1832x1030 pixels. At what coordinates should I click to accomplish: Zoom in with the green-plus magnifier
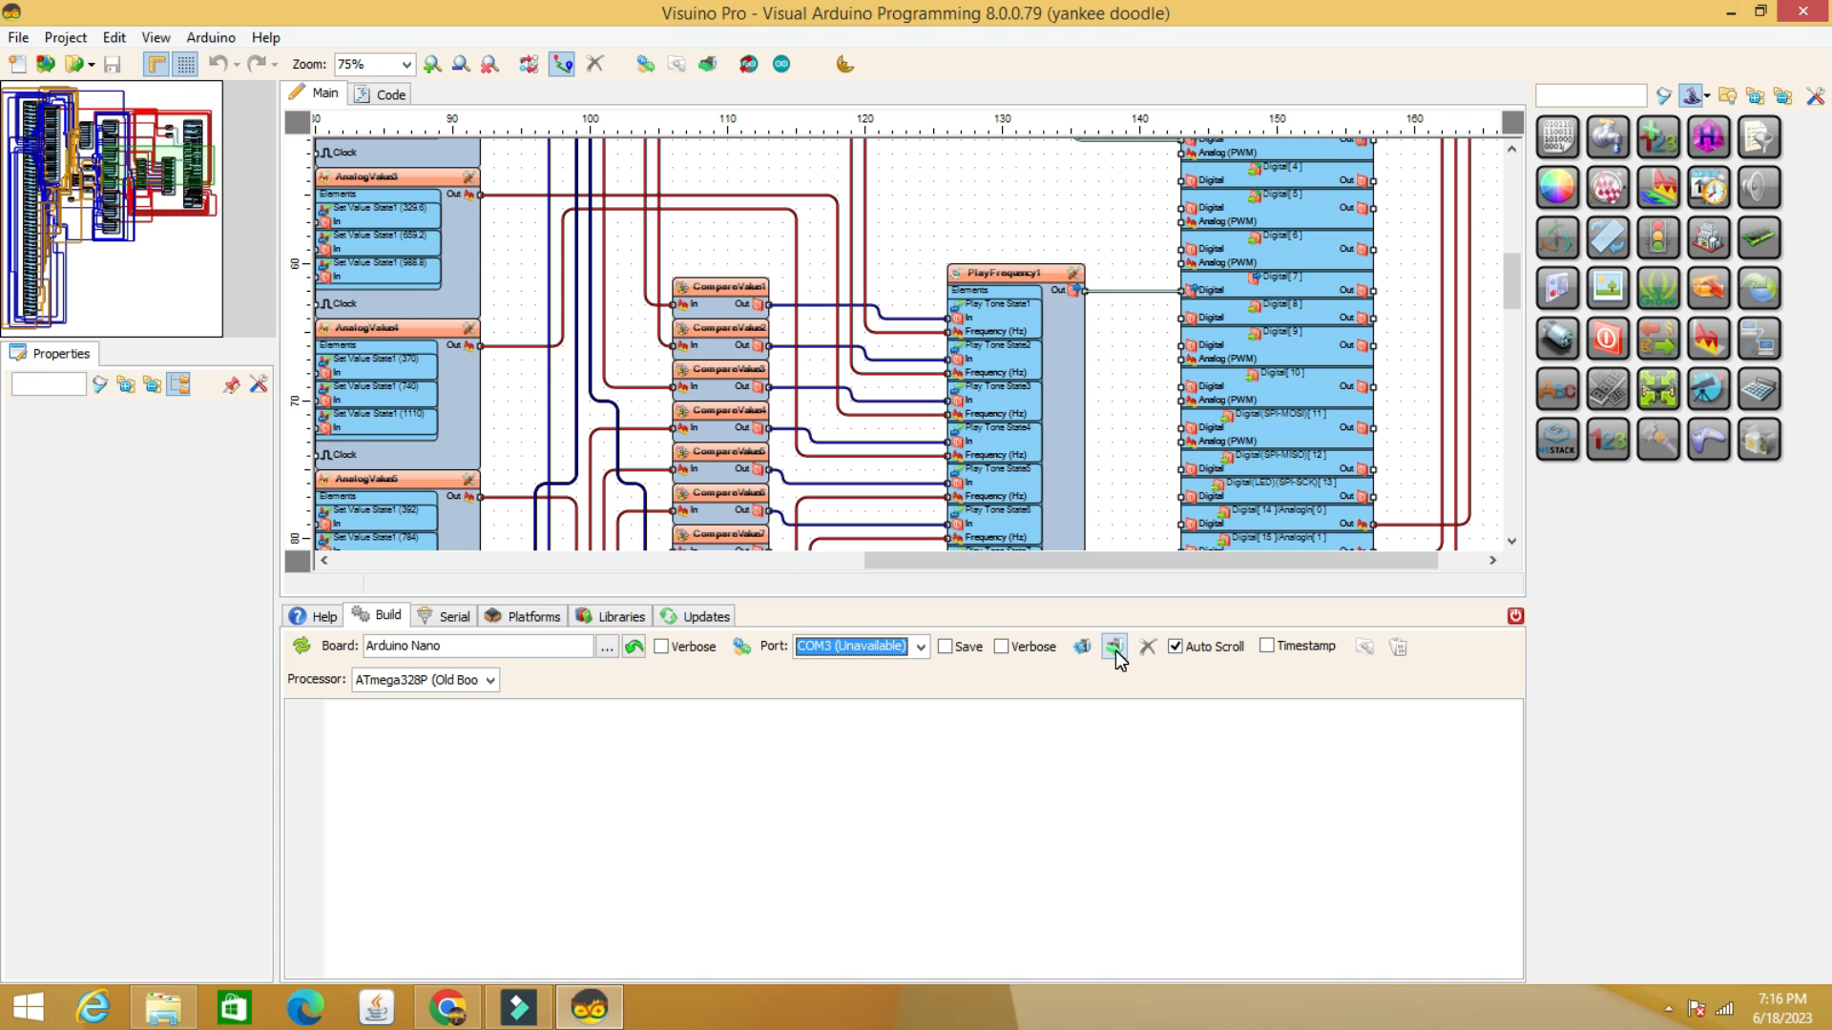(432, 64)
